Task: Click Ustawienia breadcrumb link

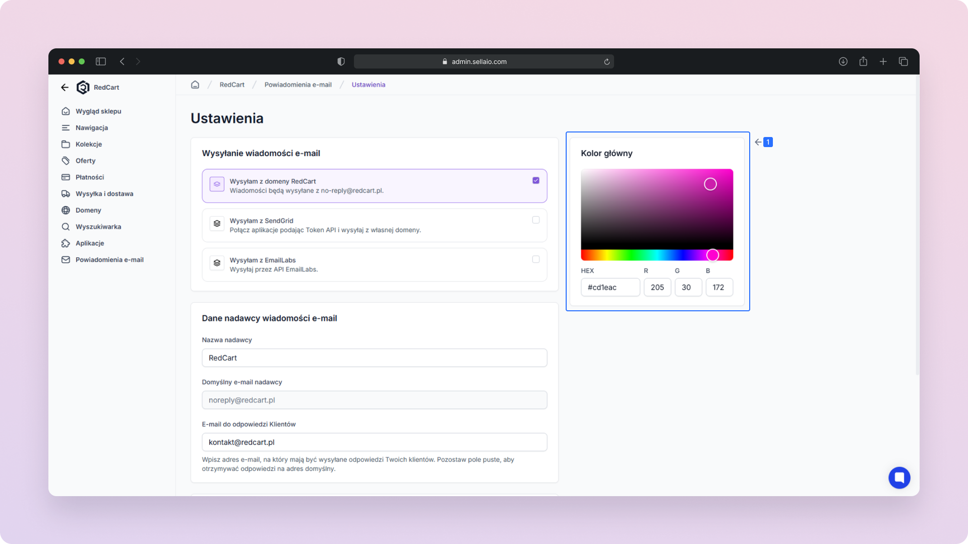Action: [x=369, y=85]
